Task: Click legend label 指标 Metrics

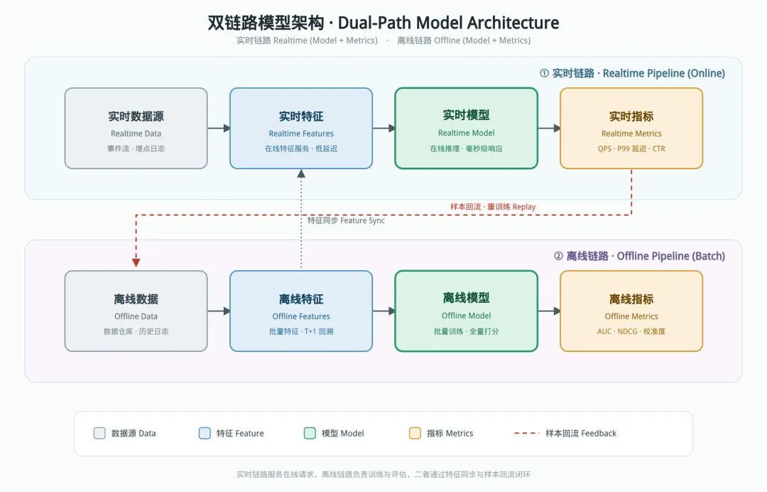Action: tap(450, 433)
